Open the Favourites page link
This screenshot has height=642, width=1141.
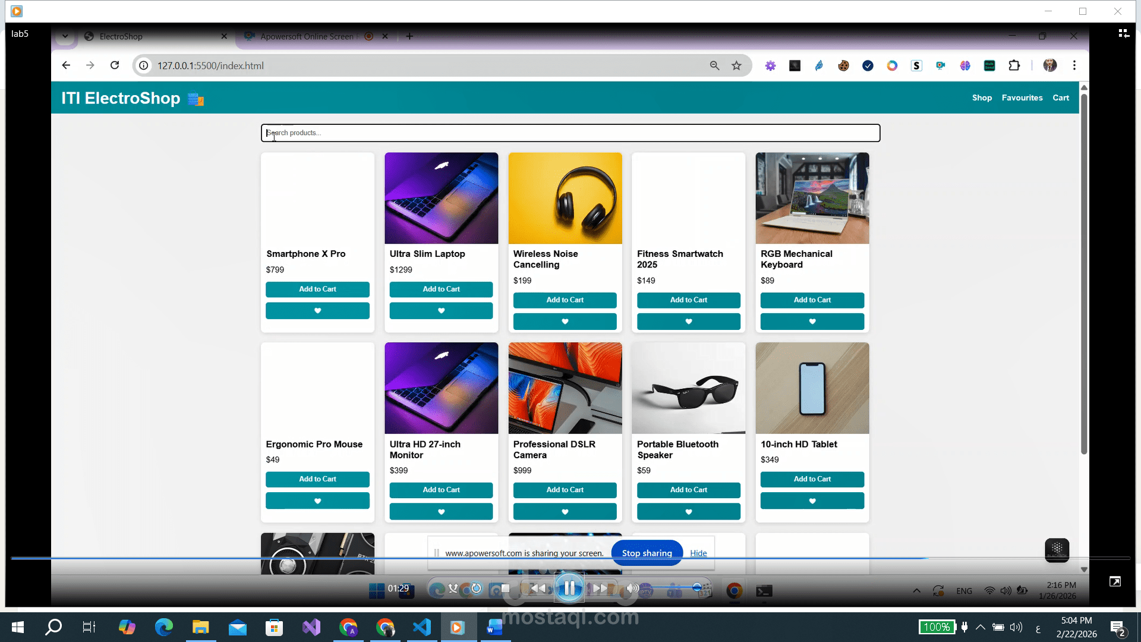click(x=1022, y=97)
